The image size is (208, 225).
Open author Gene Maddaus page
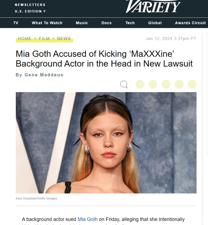click(x=44, y=75)
